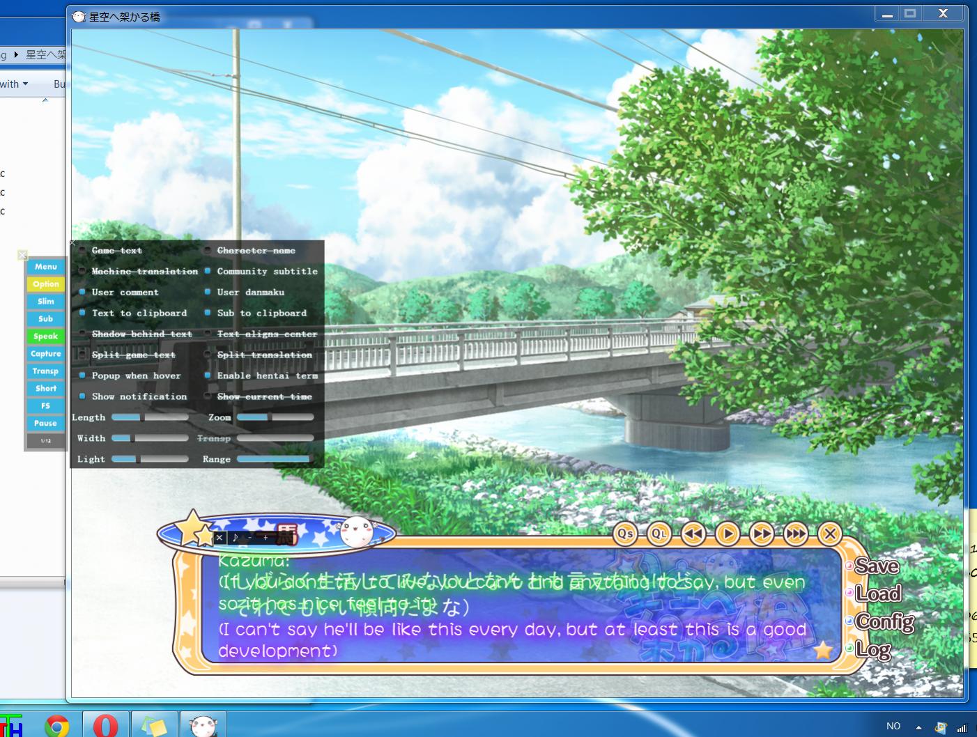Select the yellow Option button
This screenshot has height=737, width=977.
coord(46,284)
